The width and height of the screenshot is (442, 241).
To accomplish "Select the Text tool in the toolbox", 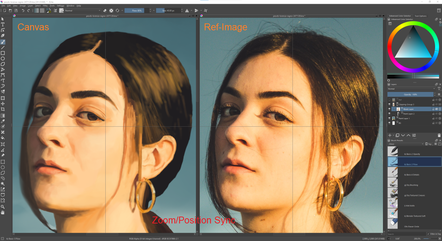I will tap(3, 24).
